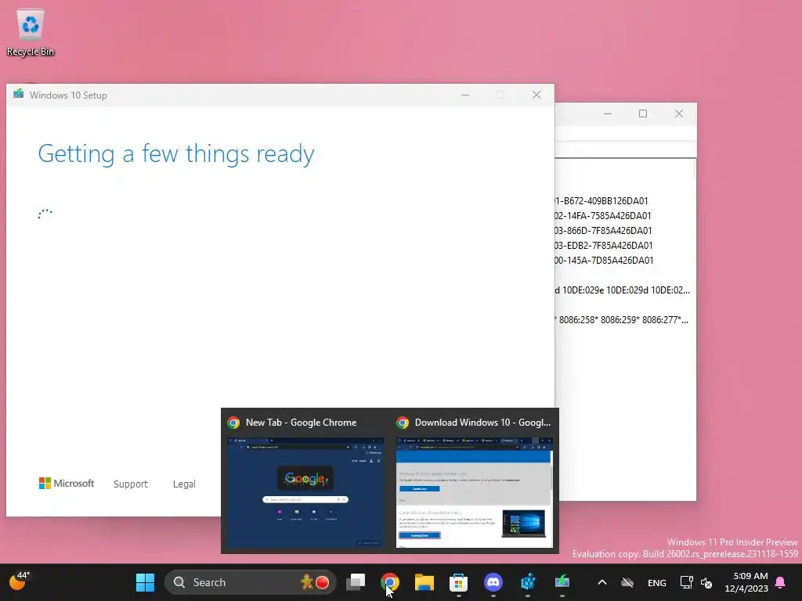The image size is (802, 601).
Task: Click the taskbar Search box
Action: tap(251, 582)
